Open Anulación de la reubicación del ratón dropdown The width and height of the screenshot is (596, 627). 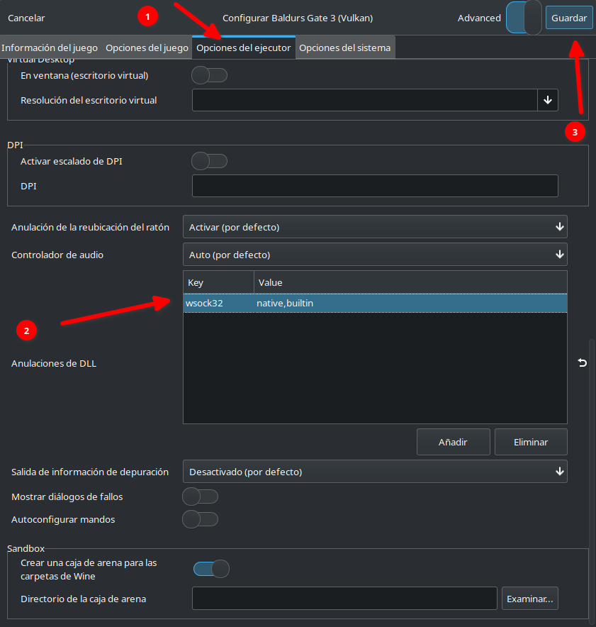coord(375,227)
